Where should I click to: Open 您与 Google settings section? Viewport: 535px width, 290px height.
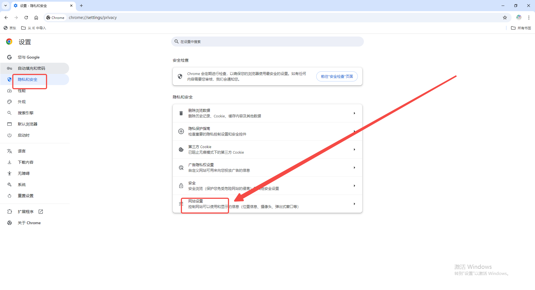pos(35,57)
